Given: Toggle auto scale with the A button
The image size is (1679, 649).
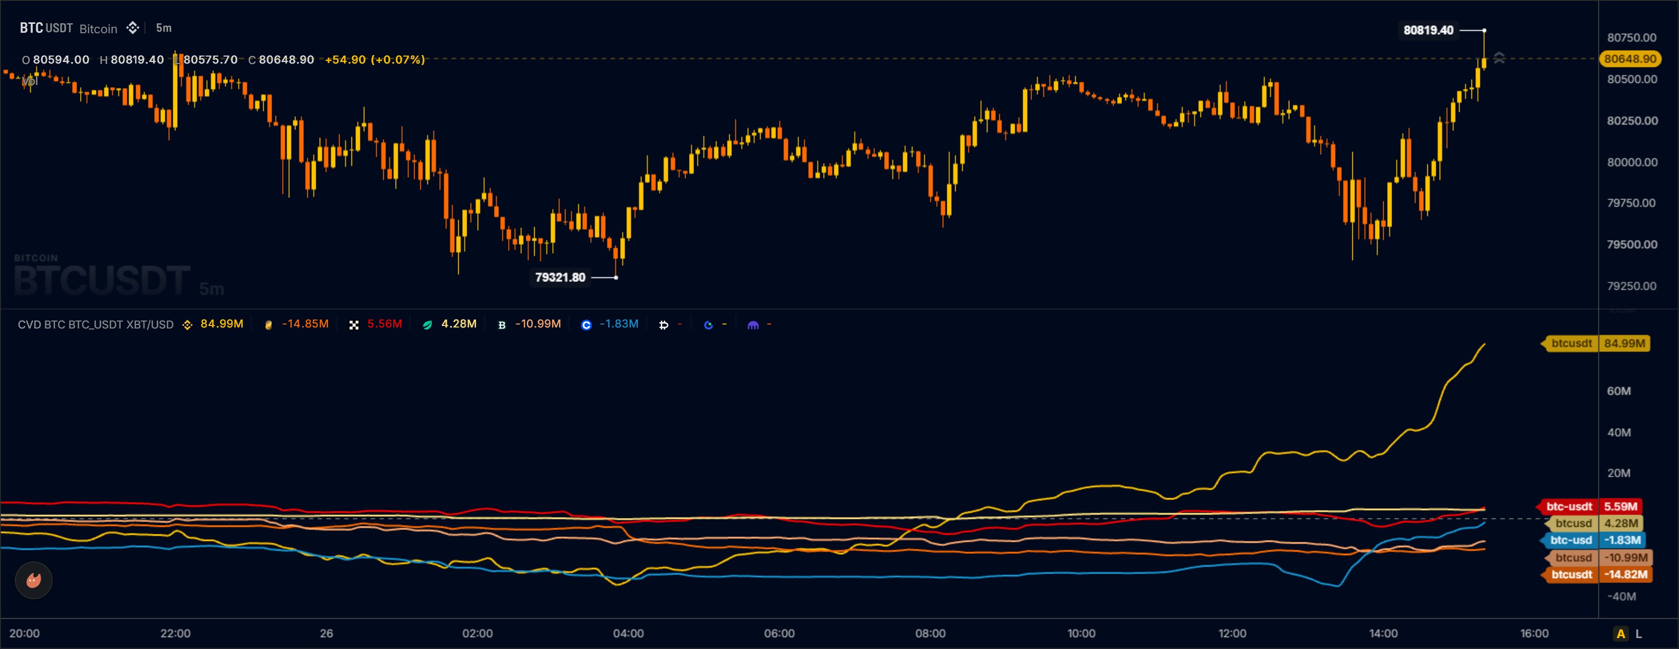Looking at the screenshot, I should coord(1620,633).
